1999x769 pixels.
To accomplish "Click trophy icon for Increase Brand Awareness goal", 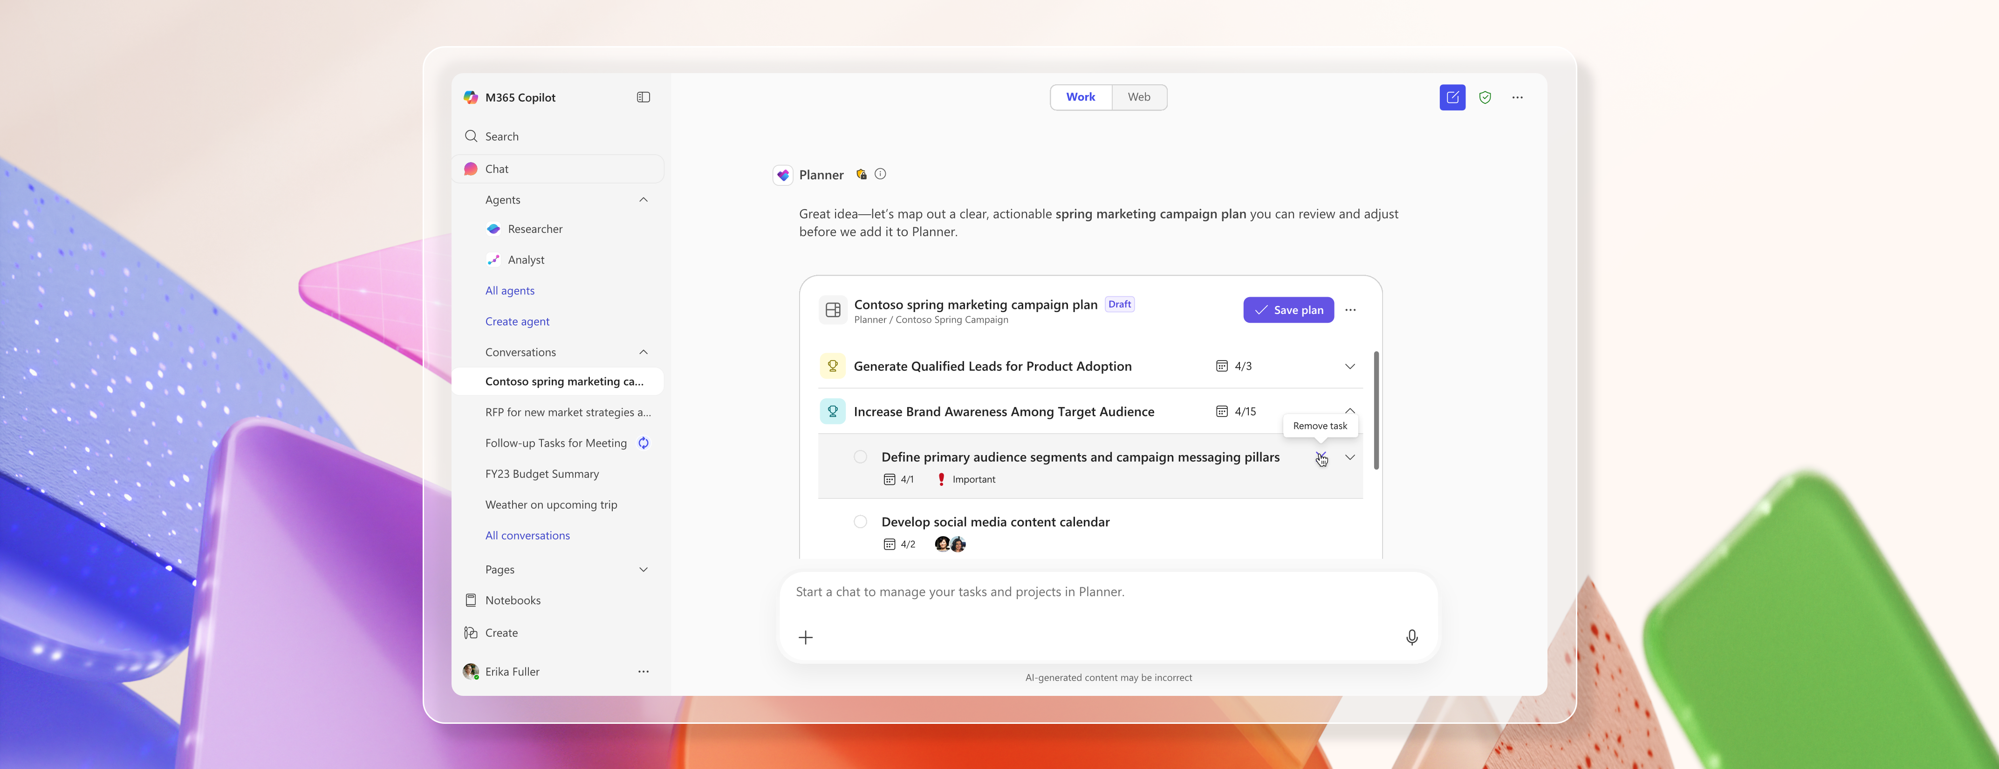I will pyautogui.click(x=833, y=411).
